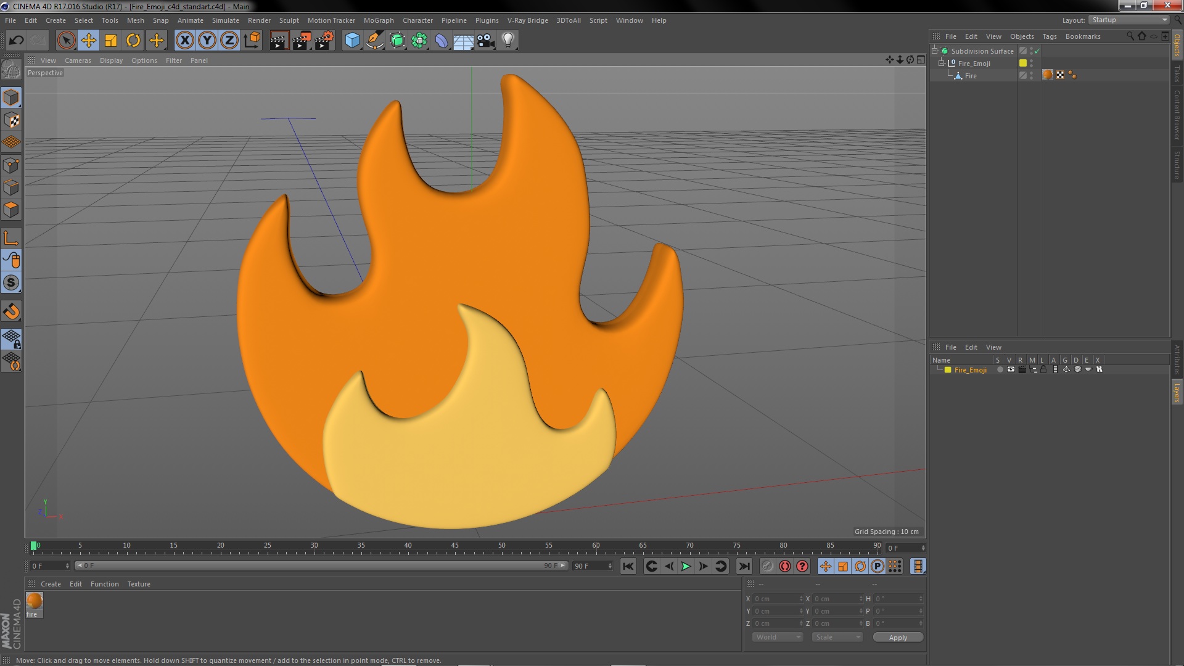Select the Live Selection tool
The image size is (1184, 666).
[x=66, y=41]
